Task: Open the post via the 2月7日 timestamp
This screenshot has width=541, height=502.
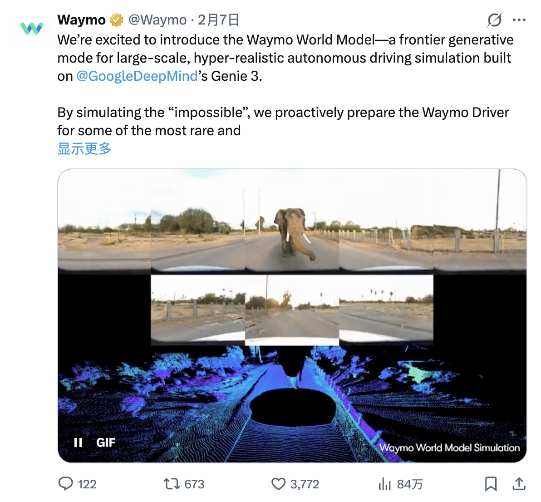Action: click(x=218, y=20)
